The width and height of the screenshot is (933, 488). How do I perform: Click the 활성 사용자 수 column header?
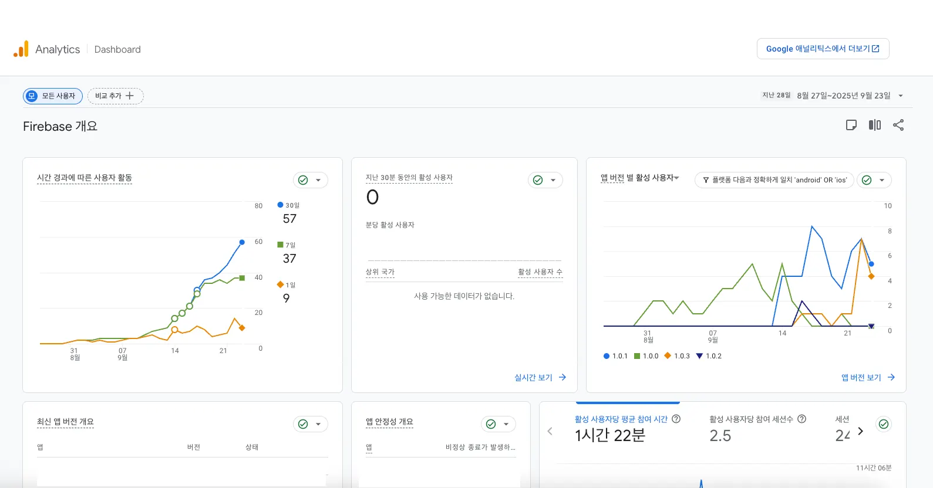tap(540, 272)
